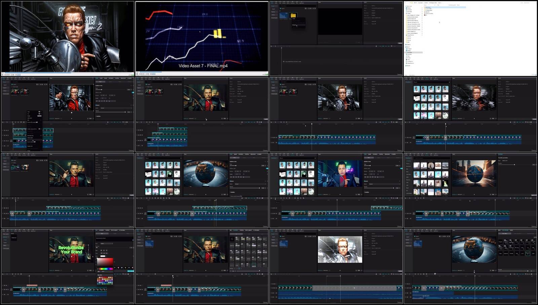Select the highlighted folder in File Explorer's navigation pane
Image resolution: width=538 pixels, height=305 pixels.
[414, 53]
